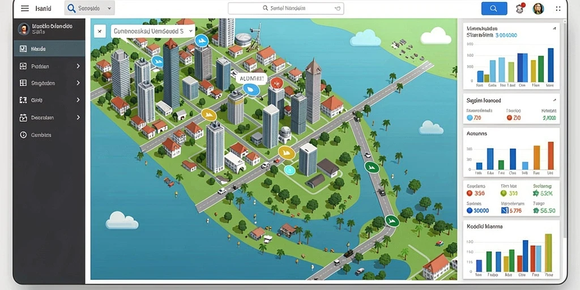Click the map tooltip label above the blue marker
The height and width of the screenshot is (290, 580).
coord(251,78)
